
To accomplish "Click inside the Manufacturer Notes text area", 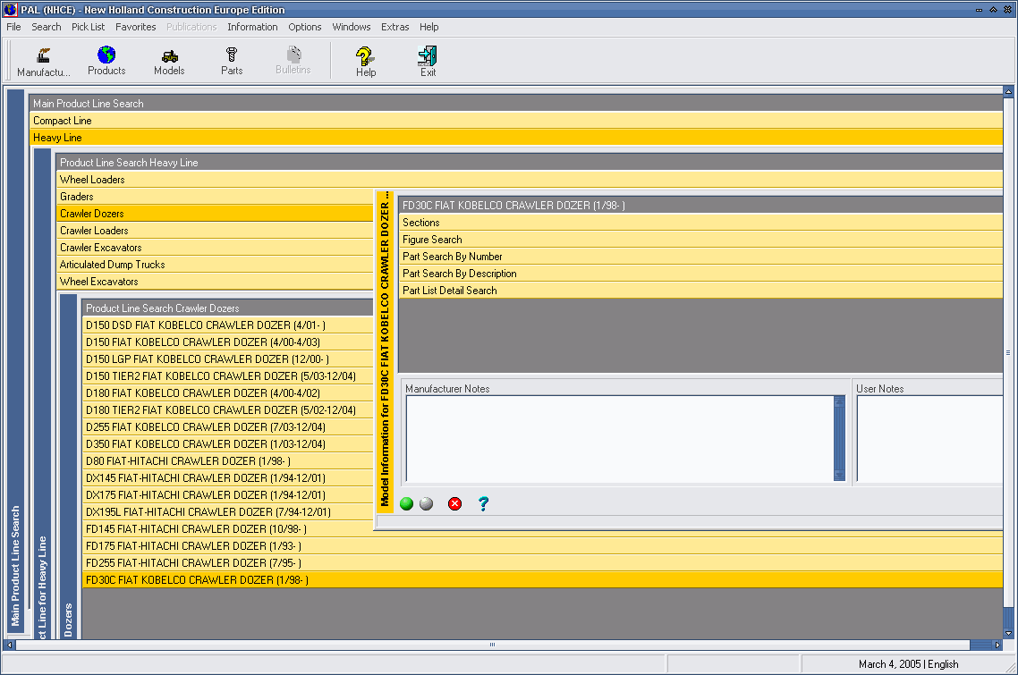I will coord(620,439).
